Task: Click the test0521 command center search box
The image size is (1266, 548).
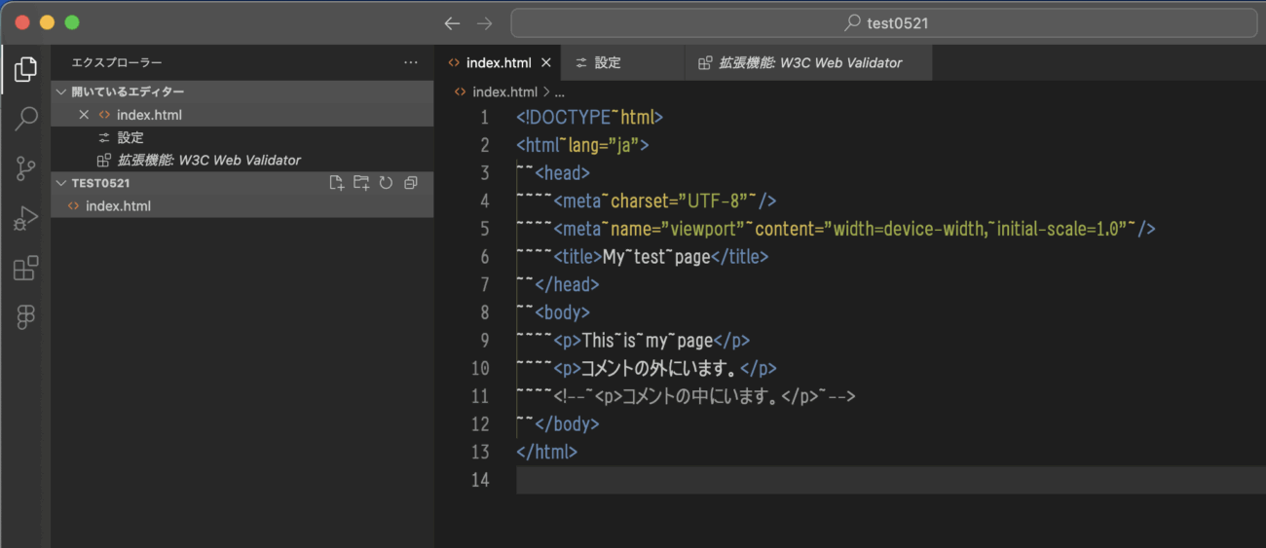Action: click(x=883, y=23)
